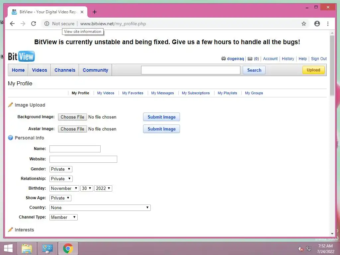Screen dimensions: 340x255
Task: Go to the Home tab
Action: coord(18,70)
